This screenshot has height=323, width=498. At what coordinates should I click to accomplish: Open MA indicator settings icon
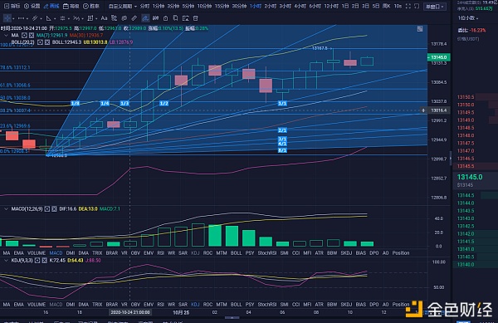24,36
